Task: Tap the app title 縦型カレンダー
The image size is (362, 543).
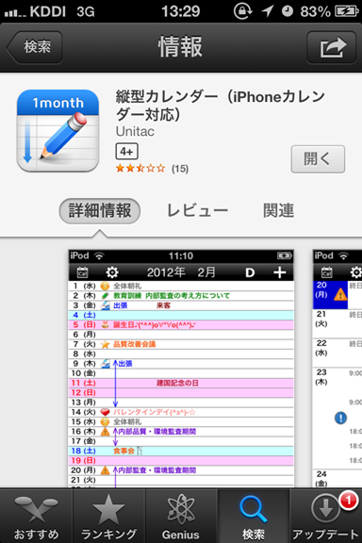Action: pyautogui.click(x=221, y=106)
